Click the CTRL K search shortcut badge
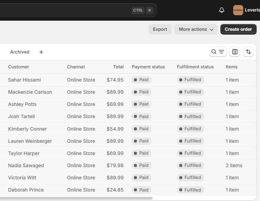The width and height of the screenshot is (260, 201). (142, 10)
